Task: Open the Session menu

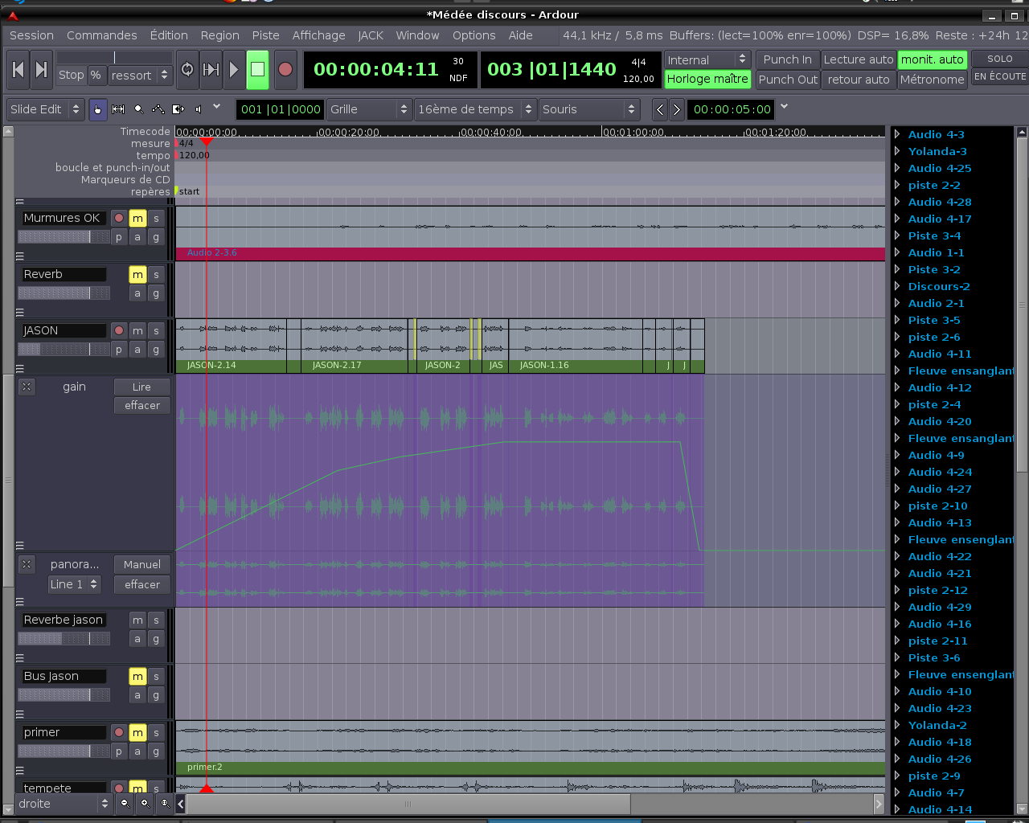Action: click(31, 35)
